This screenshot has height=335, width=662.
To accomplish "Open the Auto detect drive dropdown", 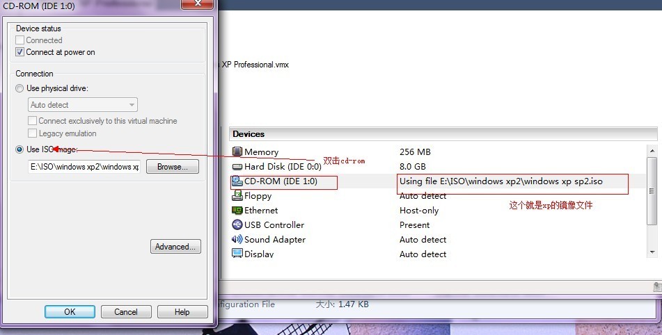I will pos(83,105).
